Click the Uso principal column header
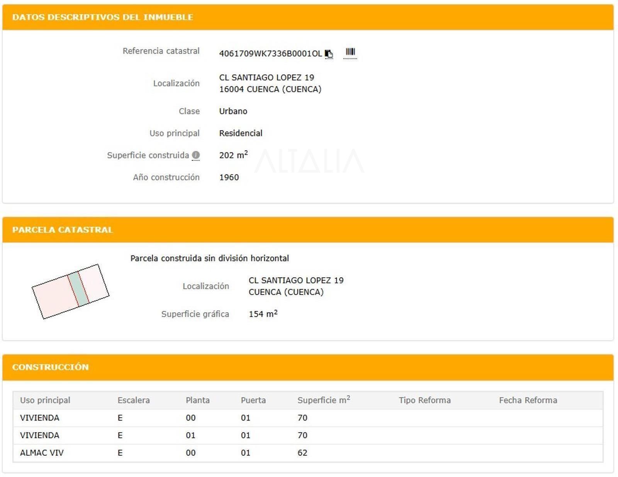 point(45,400)
